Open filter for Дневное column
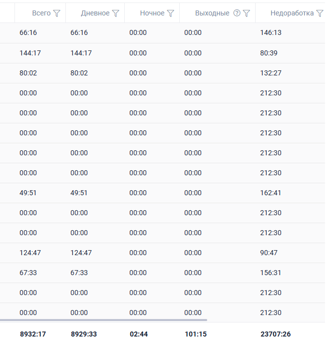 (x=116, y=13)
